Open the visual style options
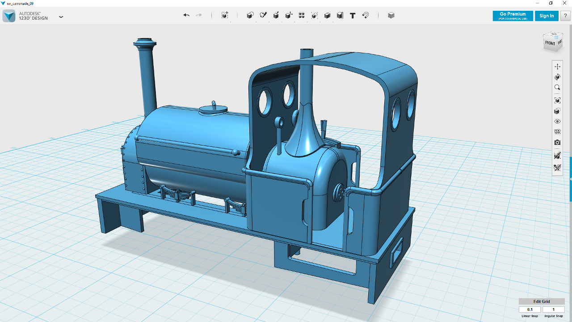This screenshot has width=572, height=322. pos(557,111)
